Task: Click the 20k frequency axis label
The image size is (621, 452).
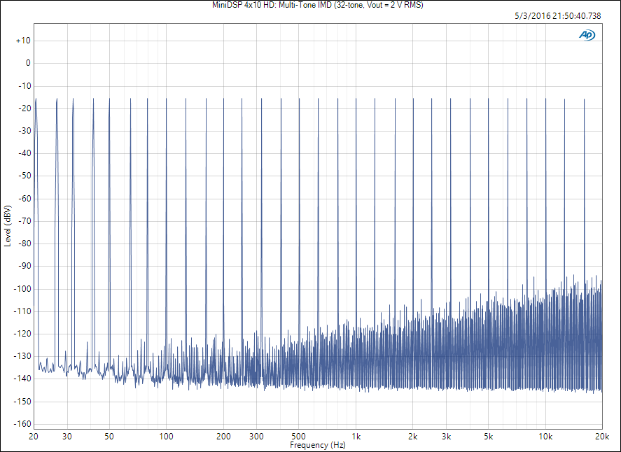Action: tap(602, 436)
